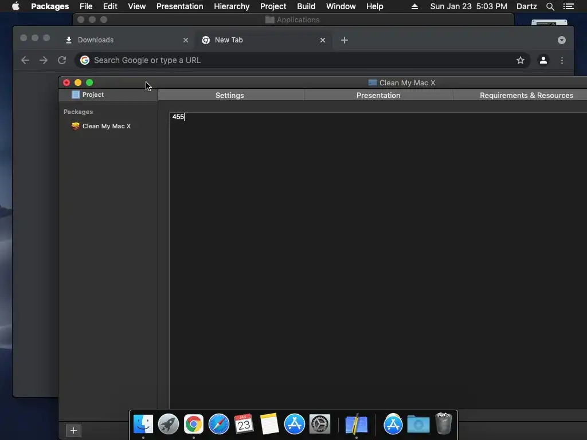Click the eject icon in menu bar
The image size is (587, 440).
[x=414, y=6]
